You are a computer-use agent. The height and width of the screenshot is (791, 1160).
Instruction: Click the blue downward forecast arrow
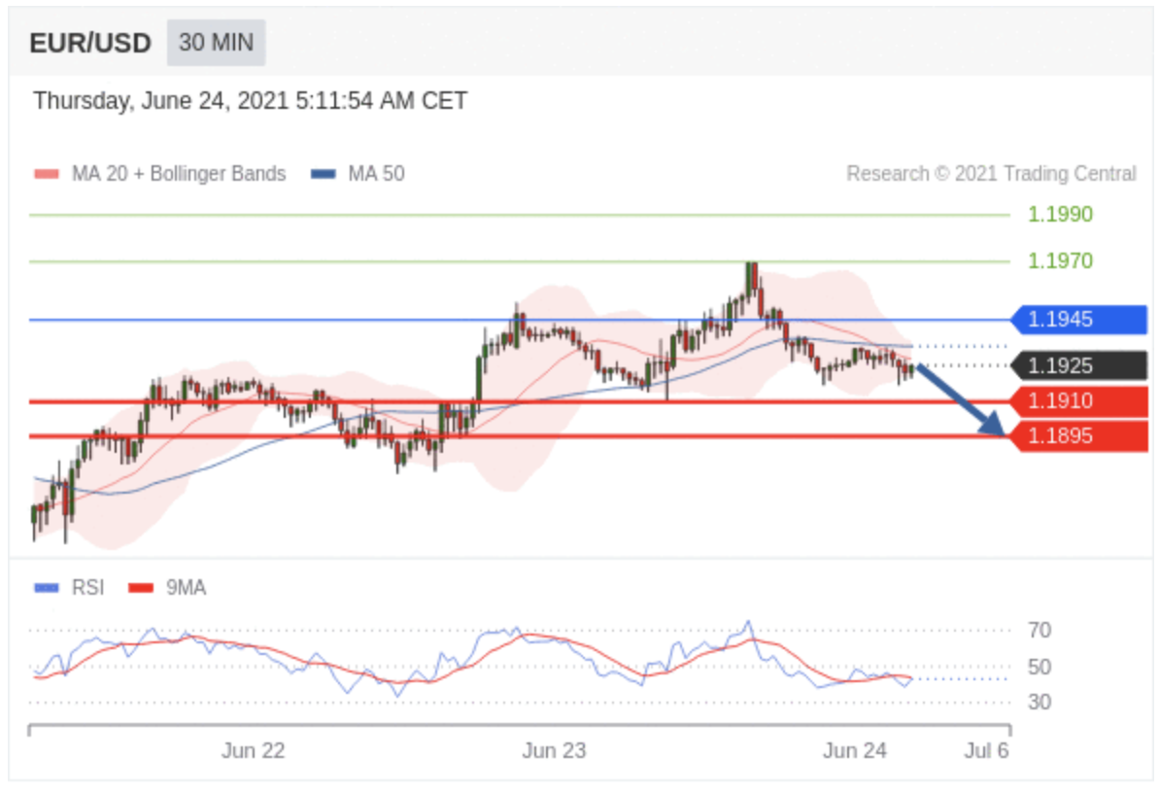pos(961,399)
